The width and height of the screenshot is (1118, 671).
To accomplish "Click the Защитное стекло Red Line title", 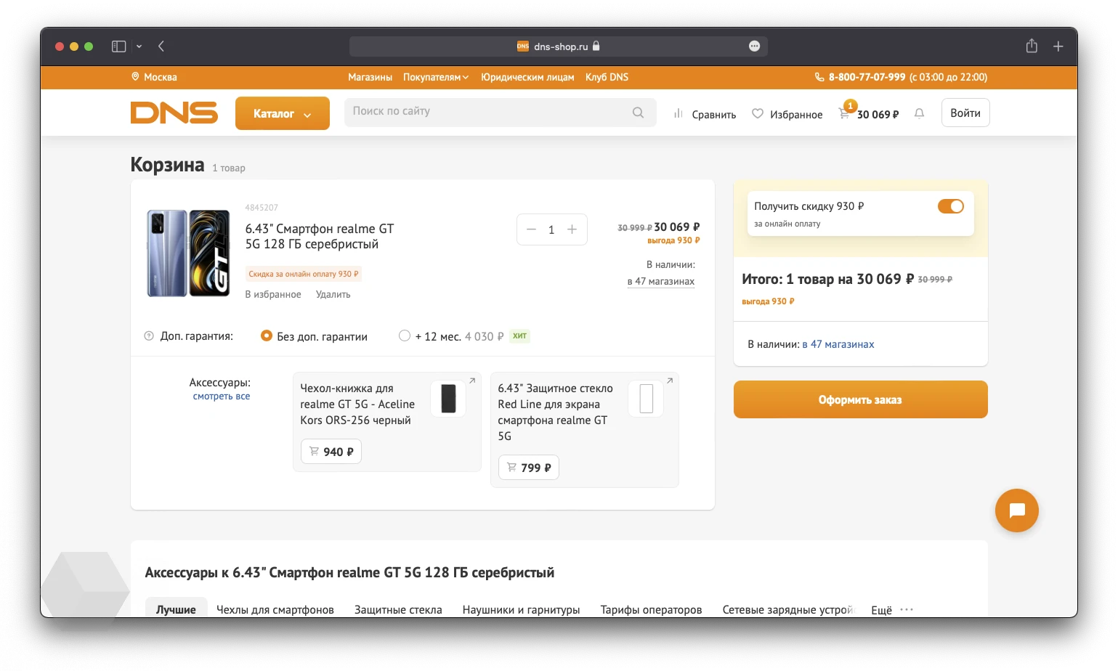I will point(555,412).
